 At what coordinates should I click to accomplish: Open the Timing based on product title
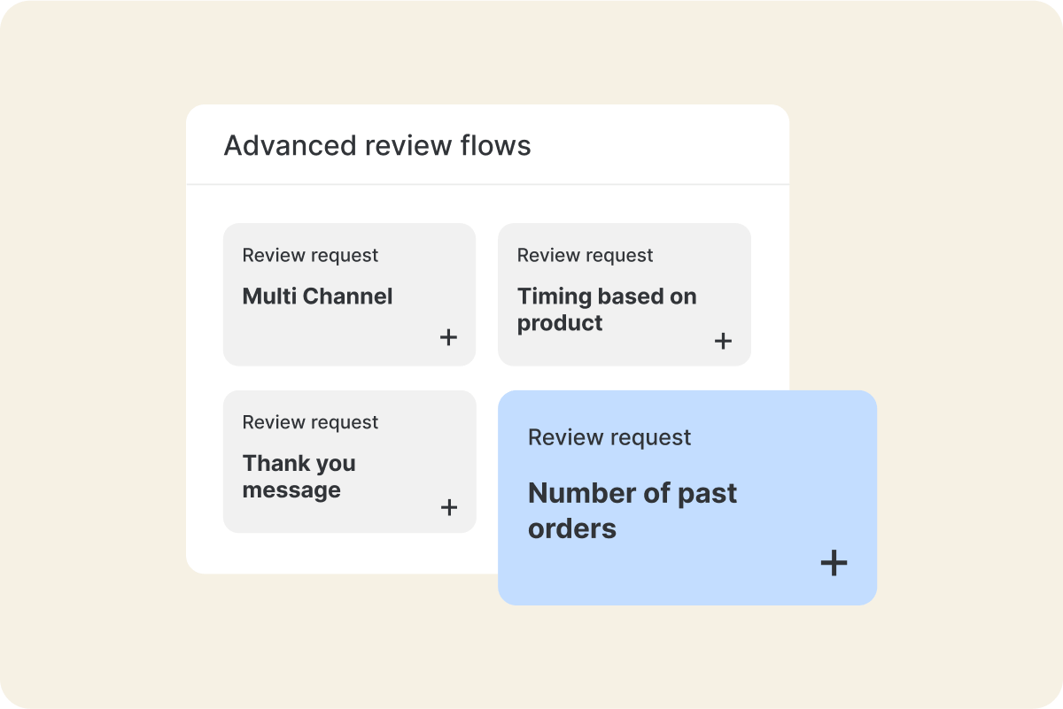607,309
